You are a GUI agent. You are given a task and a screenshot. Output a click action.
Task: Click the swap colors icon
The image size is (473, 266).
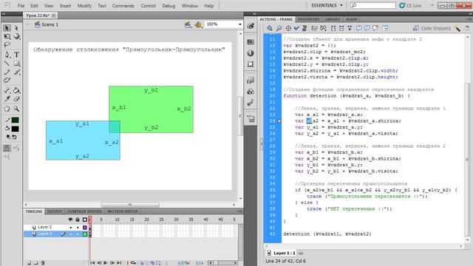[x=14, y=137]
